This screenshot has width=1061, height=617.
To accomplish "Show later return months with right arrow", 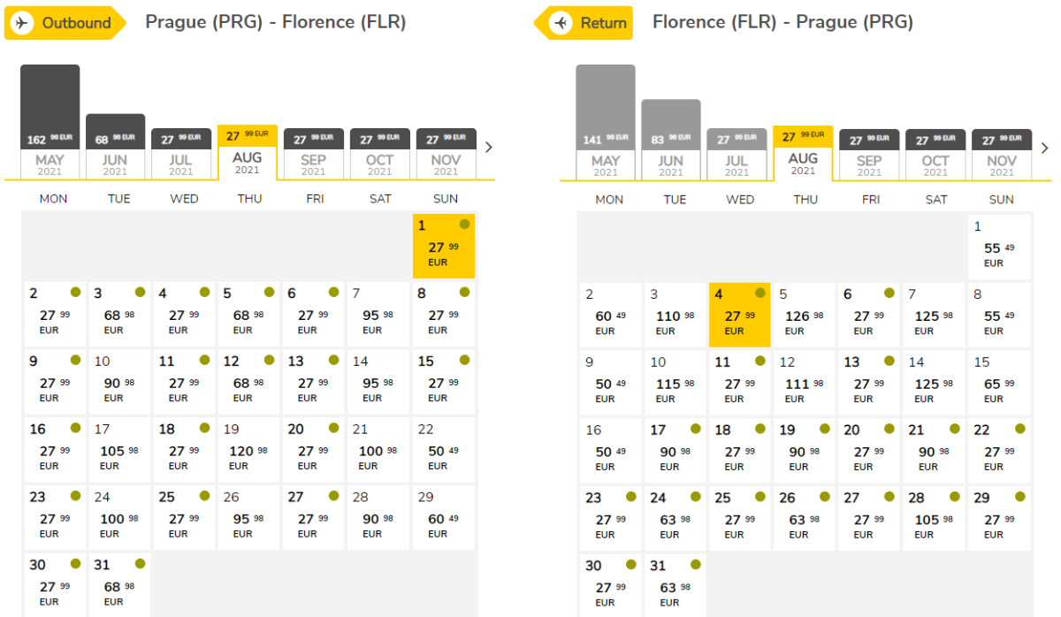I will tap(1044, 148).
